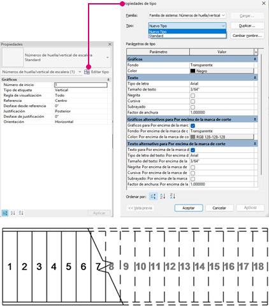The height and width of the screenshot is (307, 269).
Task: Choose Nuevo Tipo from type list
Action: pyautogui.click(x=187, y=32)
